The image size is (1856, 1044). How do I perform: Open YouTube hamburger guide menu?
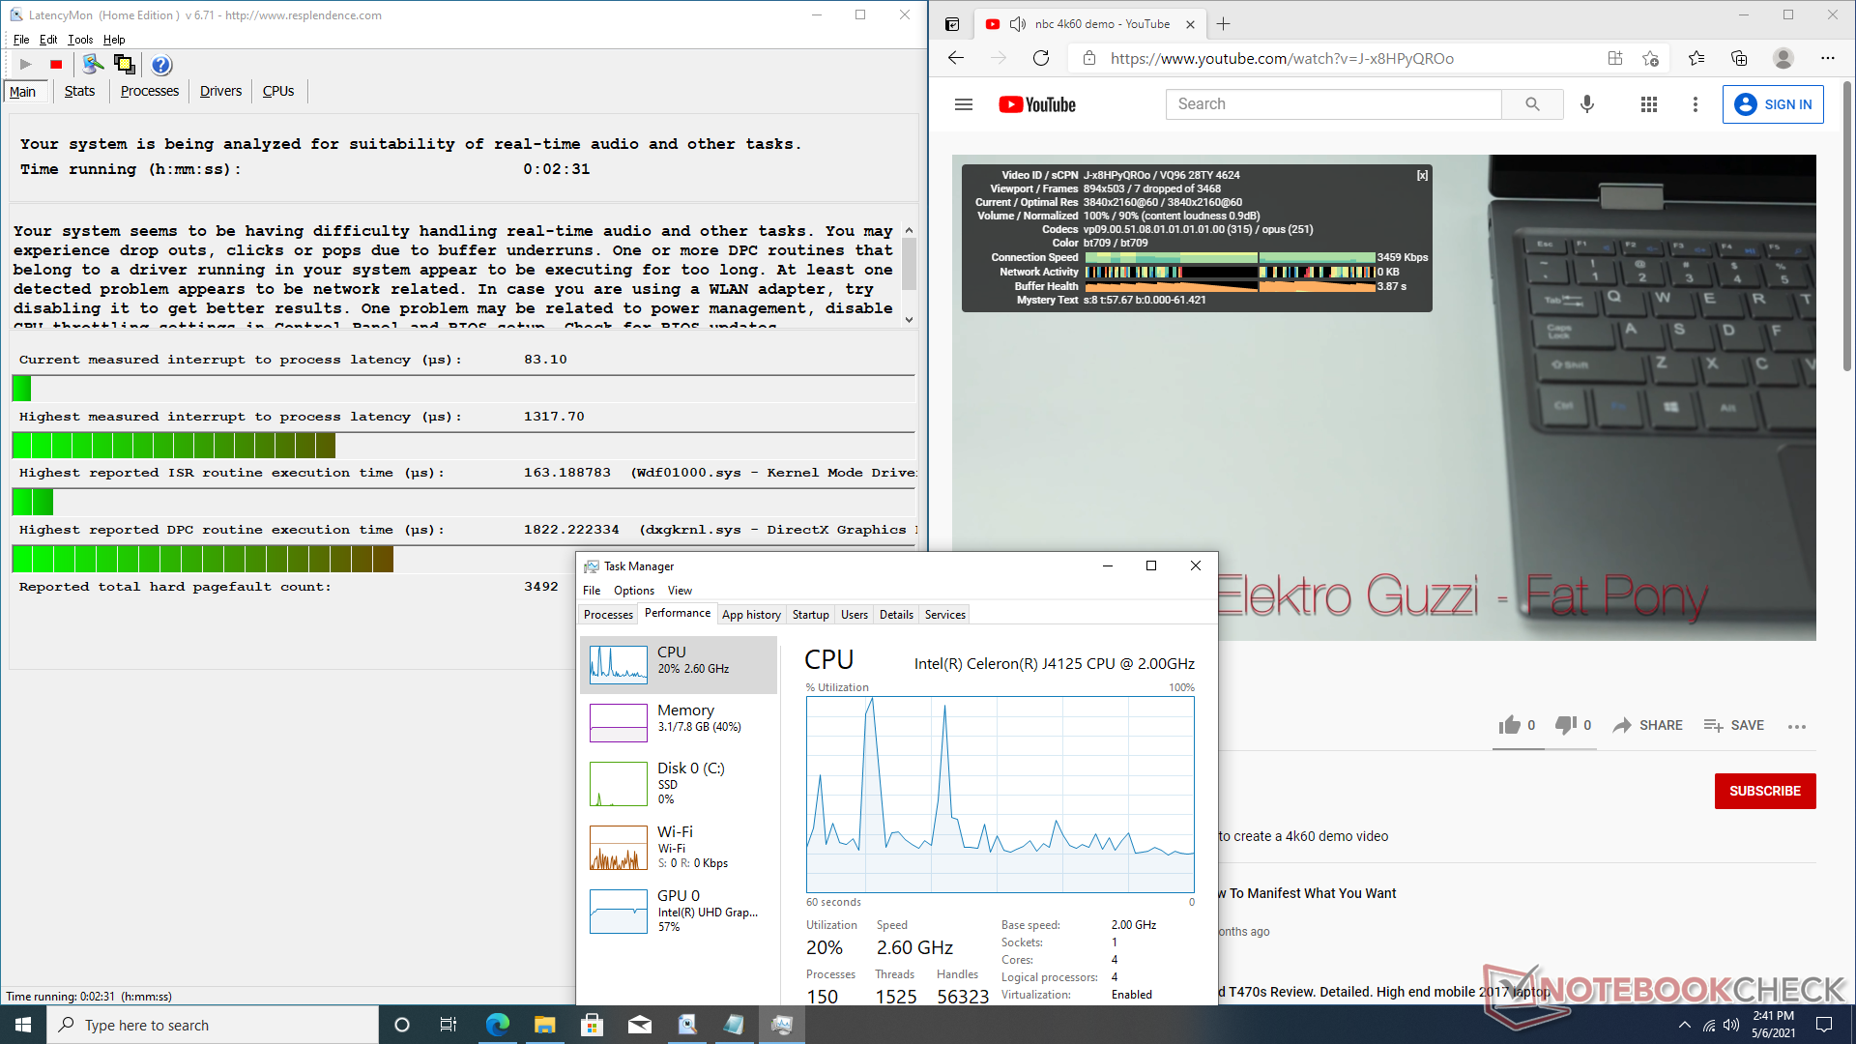964,104
